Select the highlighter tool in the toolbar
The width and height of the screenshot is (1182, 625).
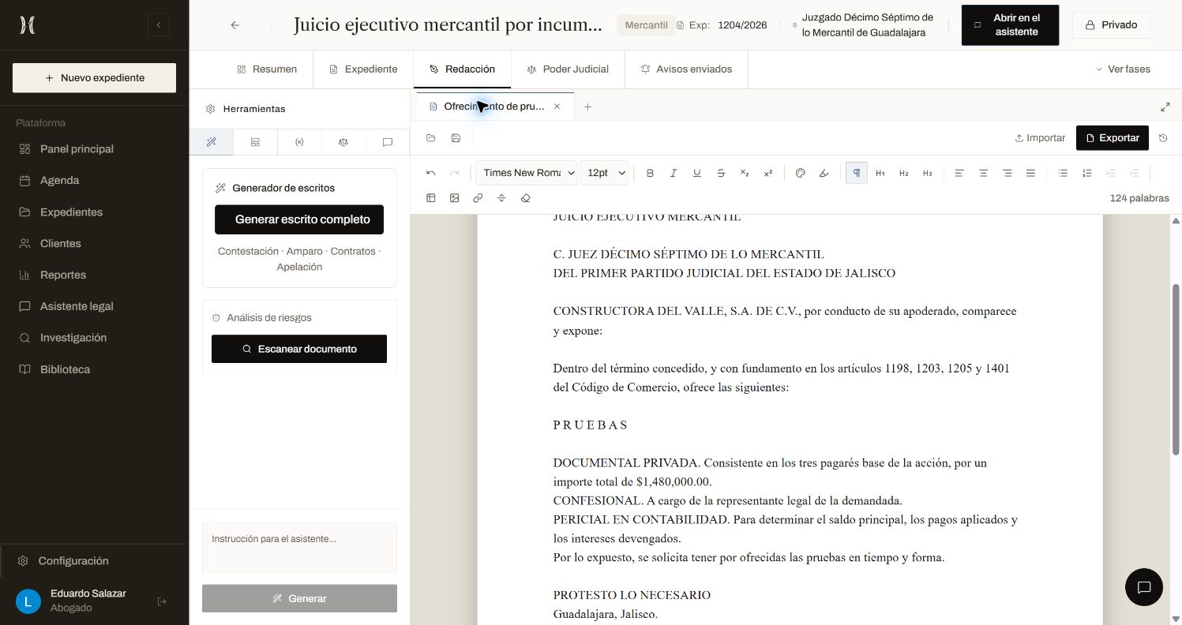click(x=824, y=173)
